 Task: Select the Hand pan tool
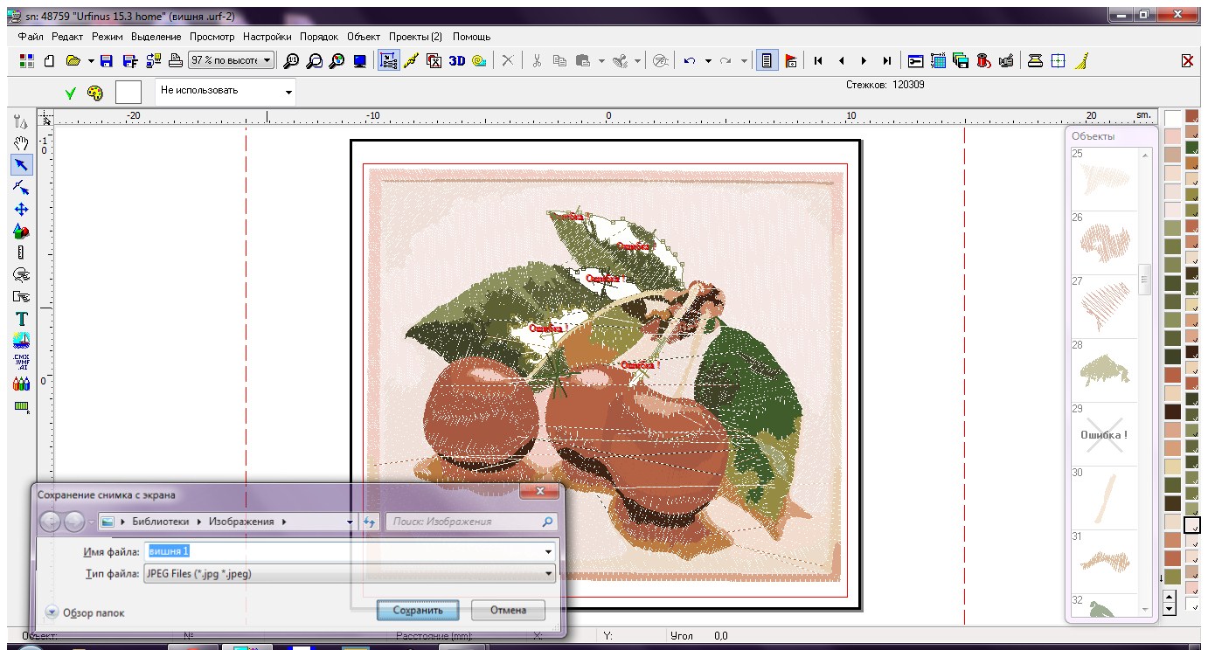click(x=22, y=142)
